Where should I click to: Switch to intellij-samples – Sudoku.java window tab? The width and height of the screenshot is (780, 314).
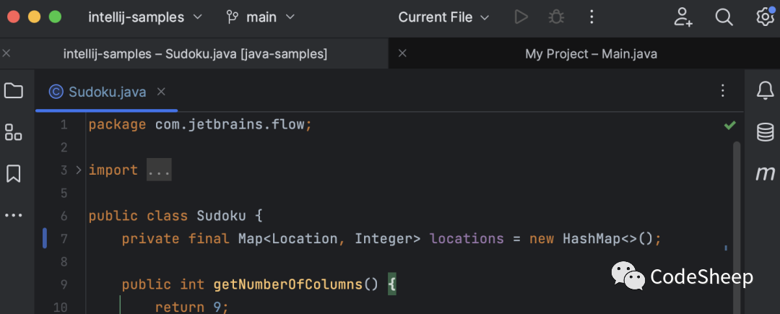click(x=195, y=53)
